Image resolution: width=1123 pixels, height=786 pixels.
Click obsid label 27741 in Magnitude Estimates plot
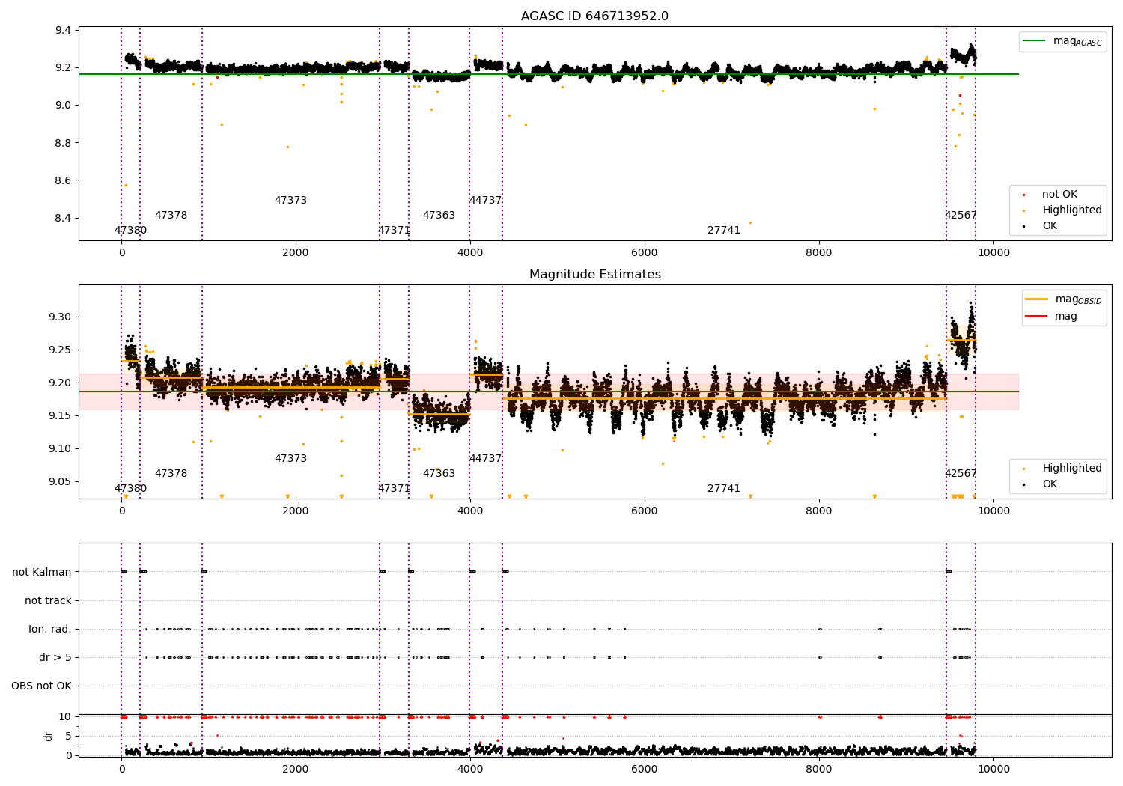[724, 489]
